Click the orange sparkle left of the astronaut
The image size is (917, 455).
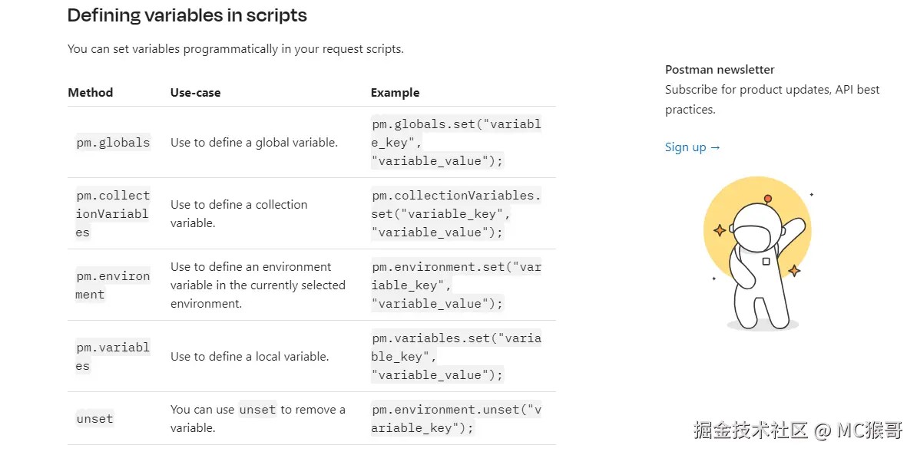pyautogui.click(x=720, y=231)
